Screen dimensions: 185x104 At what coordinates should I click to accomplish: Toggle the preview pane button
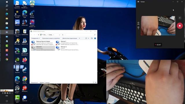92,38
